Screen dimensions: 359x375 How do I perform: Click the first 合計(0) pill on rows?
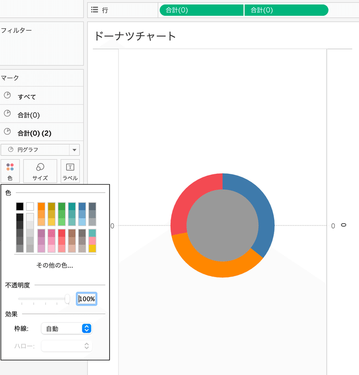coord(201,10)
